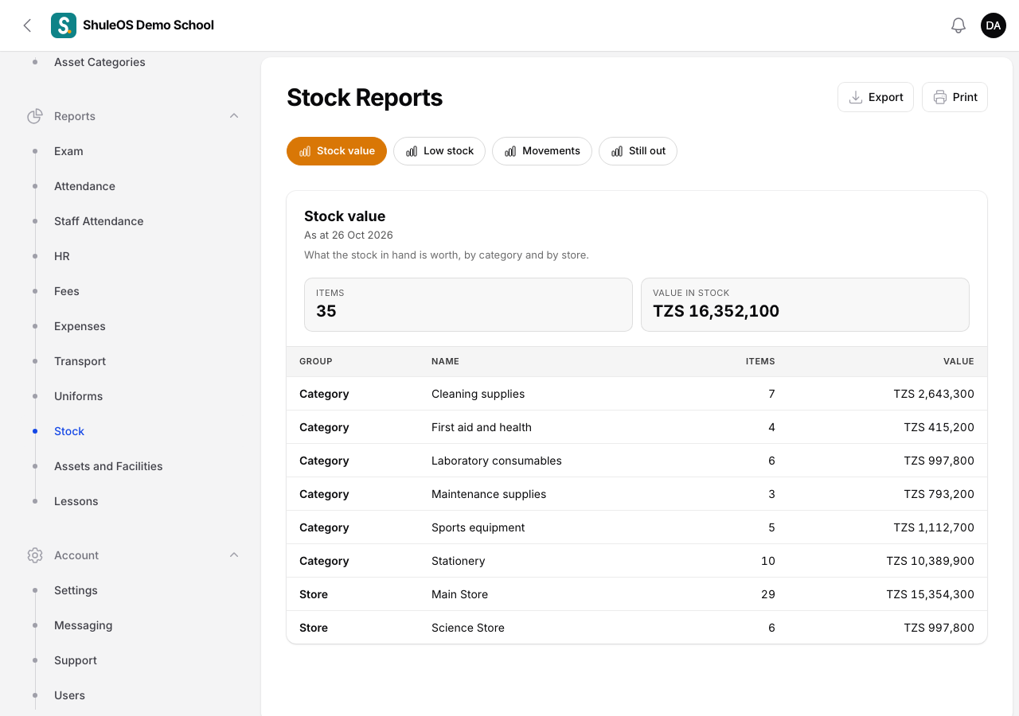Screen dimensions: 1019x716
Task: Go to account Settings
Action: pos(76,590)
